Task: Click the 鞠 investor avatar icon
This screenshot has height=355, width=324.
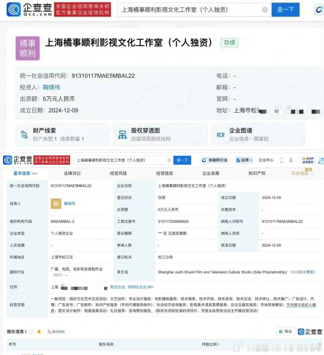Action: [x=56, y=203]
